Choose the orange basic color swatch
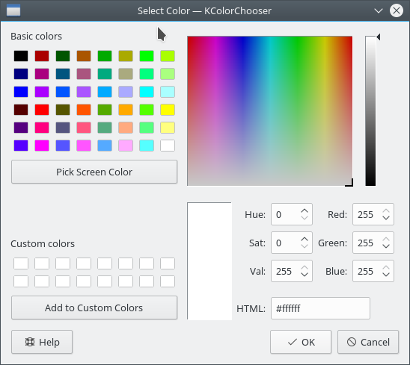 pyautogui.click(x=126, y=110)
